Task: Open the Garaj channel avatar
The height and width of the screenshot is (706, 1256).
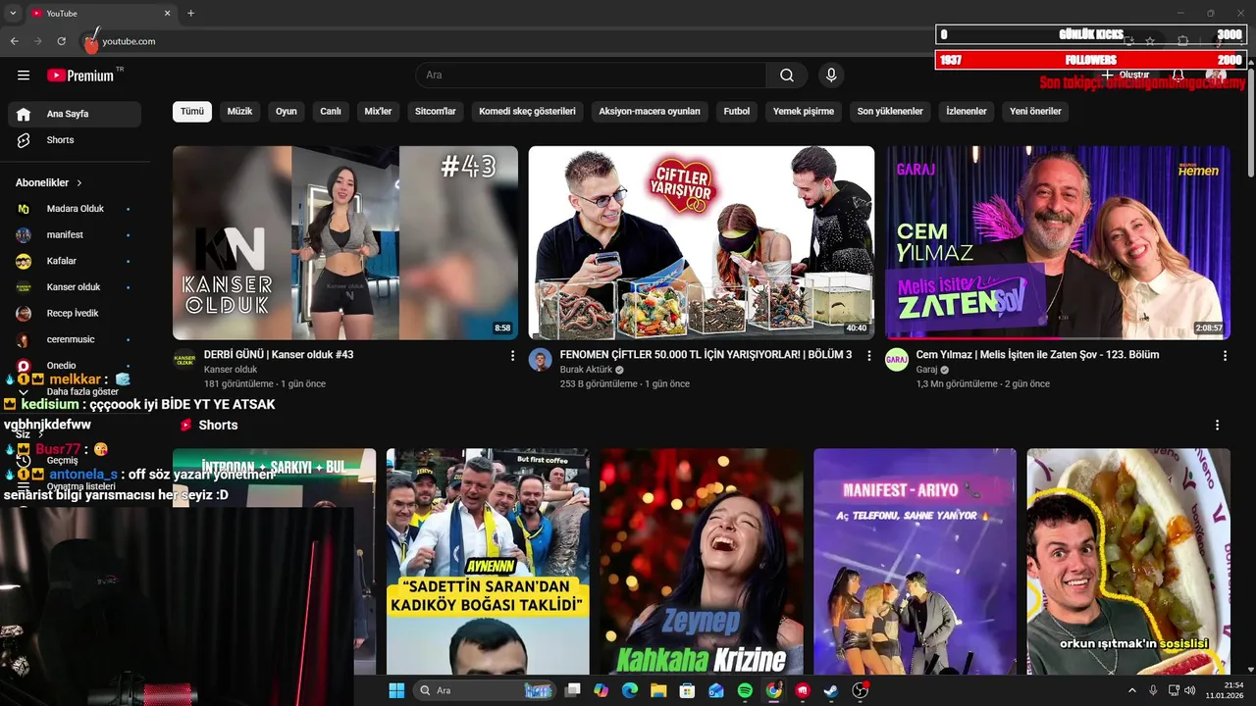Action: point(897,360)
